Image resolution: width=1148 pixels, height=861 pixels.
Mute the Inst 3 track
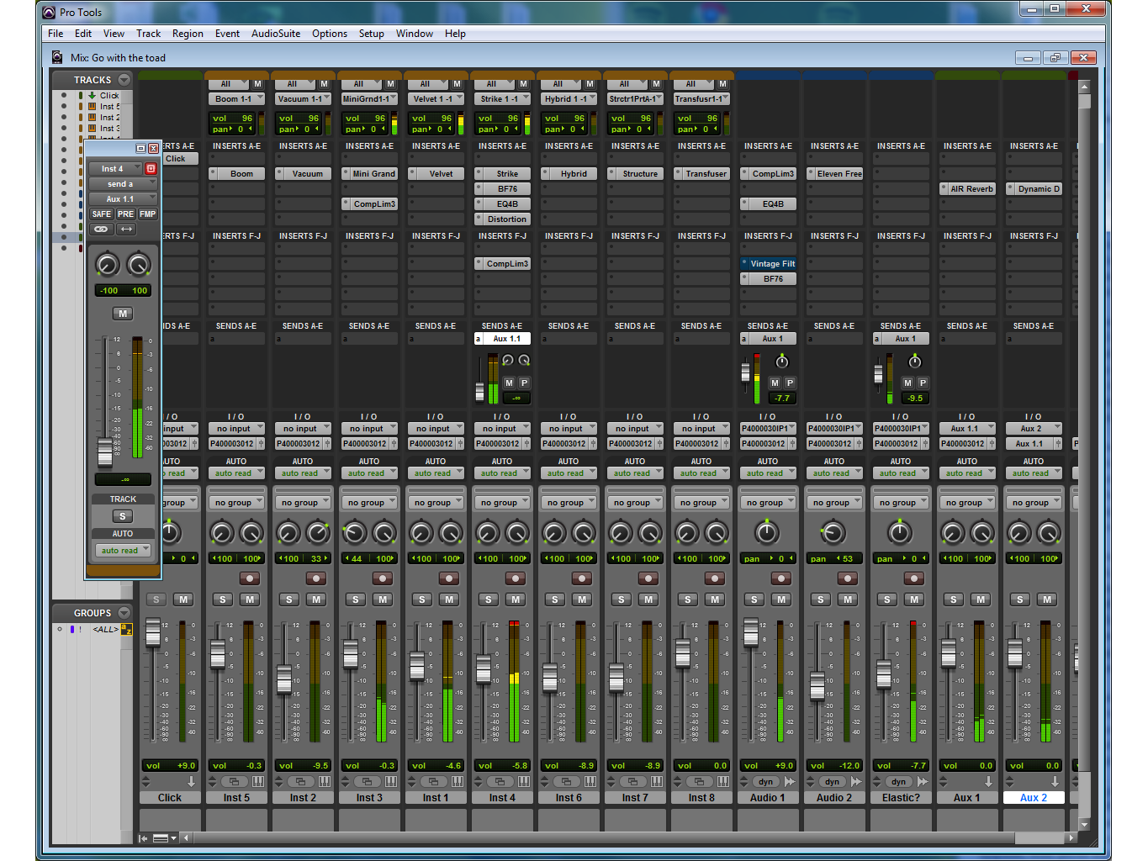click(383, 600)
